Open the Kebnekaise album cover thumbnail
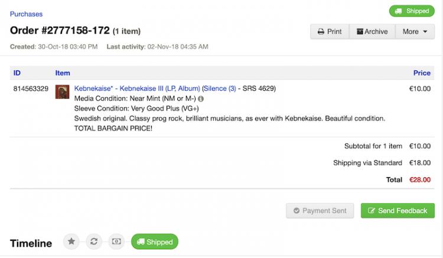Viewport: 443px width, 258px height. tap(61, 92)
